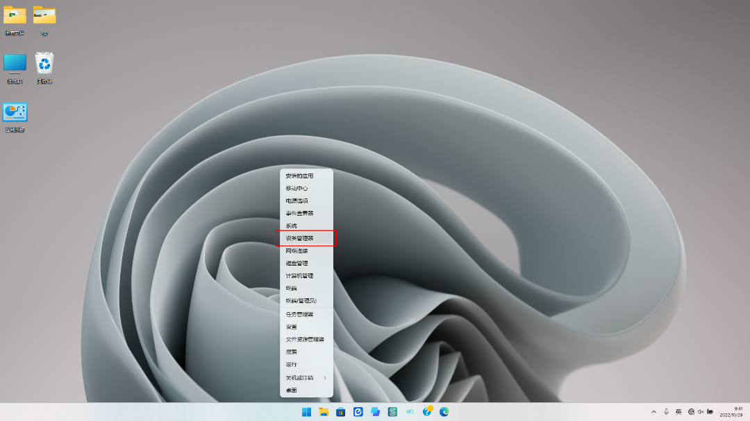This screenshot has height=421, width=750.
Task: Launch Microsoft Store from the taskbar
Action: 340,412
